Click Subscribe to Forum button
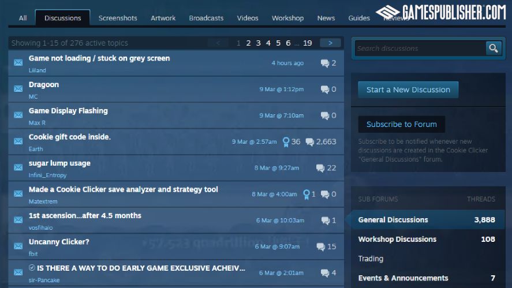 pyautogui.click(x=401, y=125)
